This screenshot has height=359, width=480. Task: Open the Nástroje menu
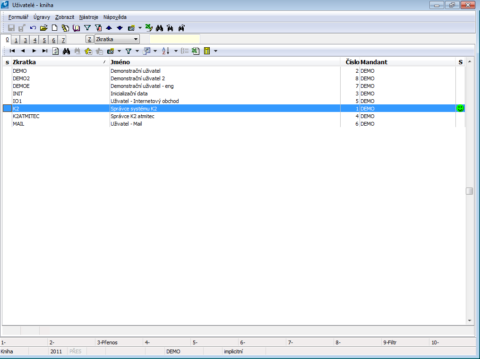point(89,17)
